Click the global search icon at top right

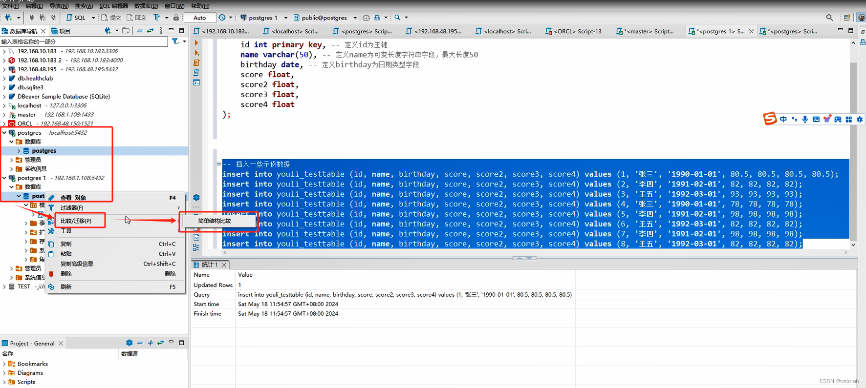click(x=829, y=18)
